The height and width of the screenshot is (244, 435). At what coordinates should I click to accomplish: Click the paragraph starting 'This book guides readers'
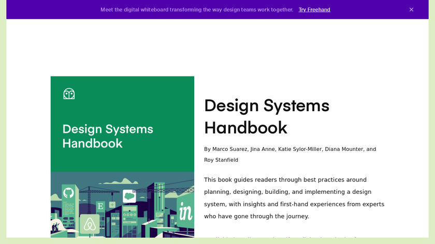pyautogui.click(x=294, y=198)
